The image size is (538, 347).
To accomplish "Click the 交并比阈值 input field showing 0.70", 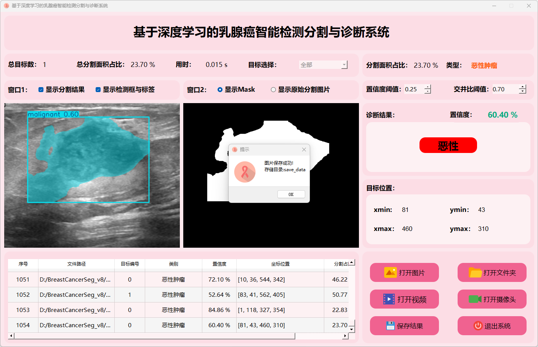I will 506,89.
